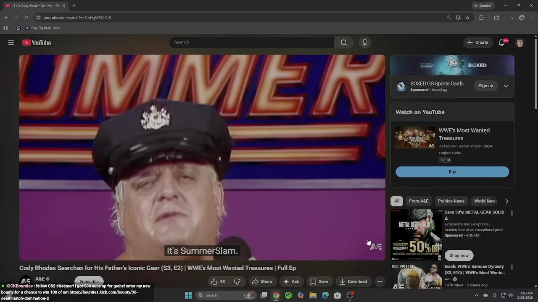Save the video to playlist

[319, 281]
